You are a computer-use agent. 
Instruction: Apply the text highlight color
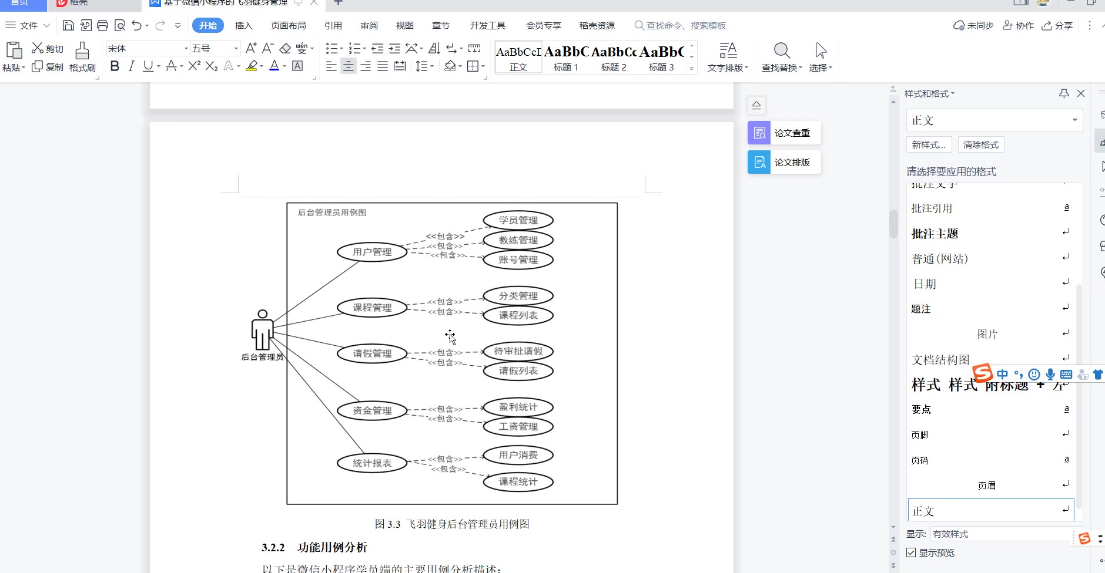point(252,66)
